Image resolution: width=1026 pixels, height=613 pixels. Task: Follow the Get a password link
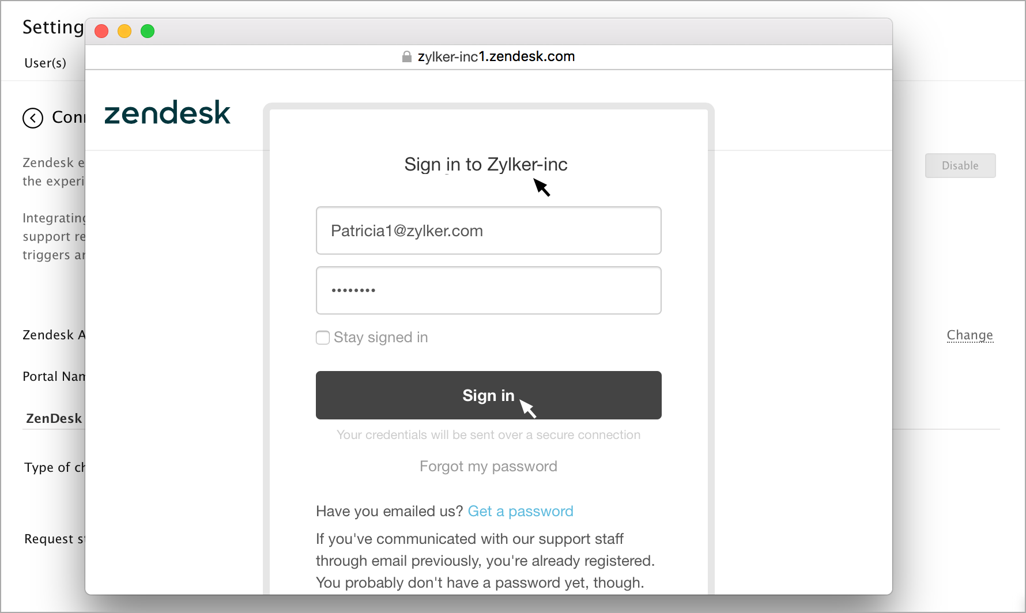pyautogui.click(x=520, y=511)
